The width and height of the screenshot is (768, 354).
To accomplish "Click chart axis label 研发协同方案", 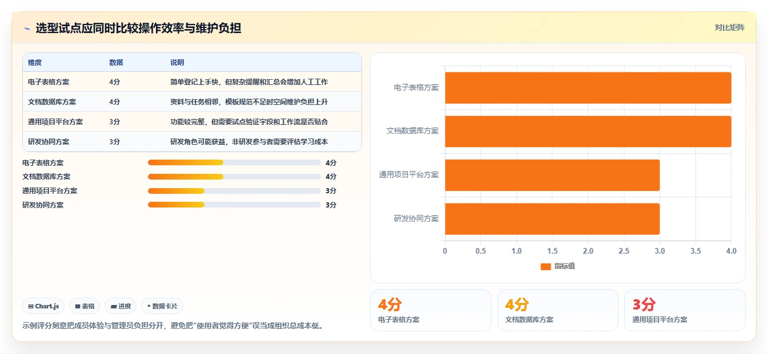I will coord(416,219).
